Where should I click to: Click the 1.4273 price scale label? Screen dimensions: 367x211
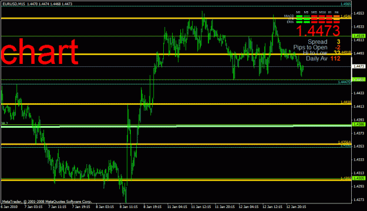coord(359,200)
